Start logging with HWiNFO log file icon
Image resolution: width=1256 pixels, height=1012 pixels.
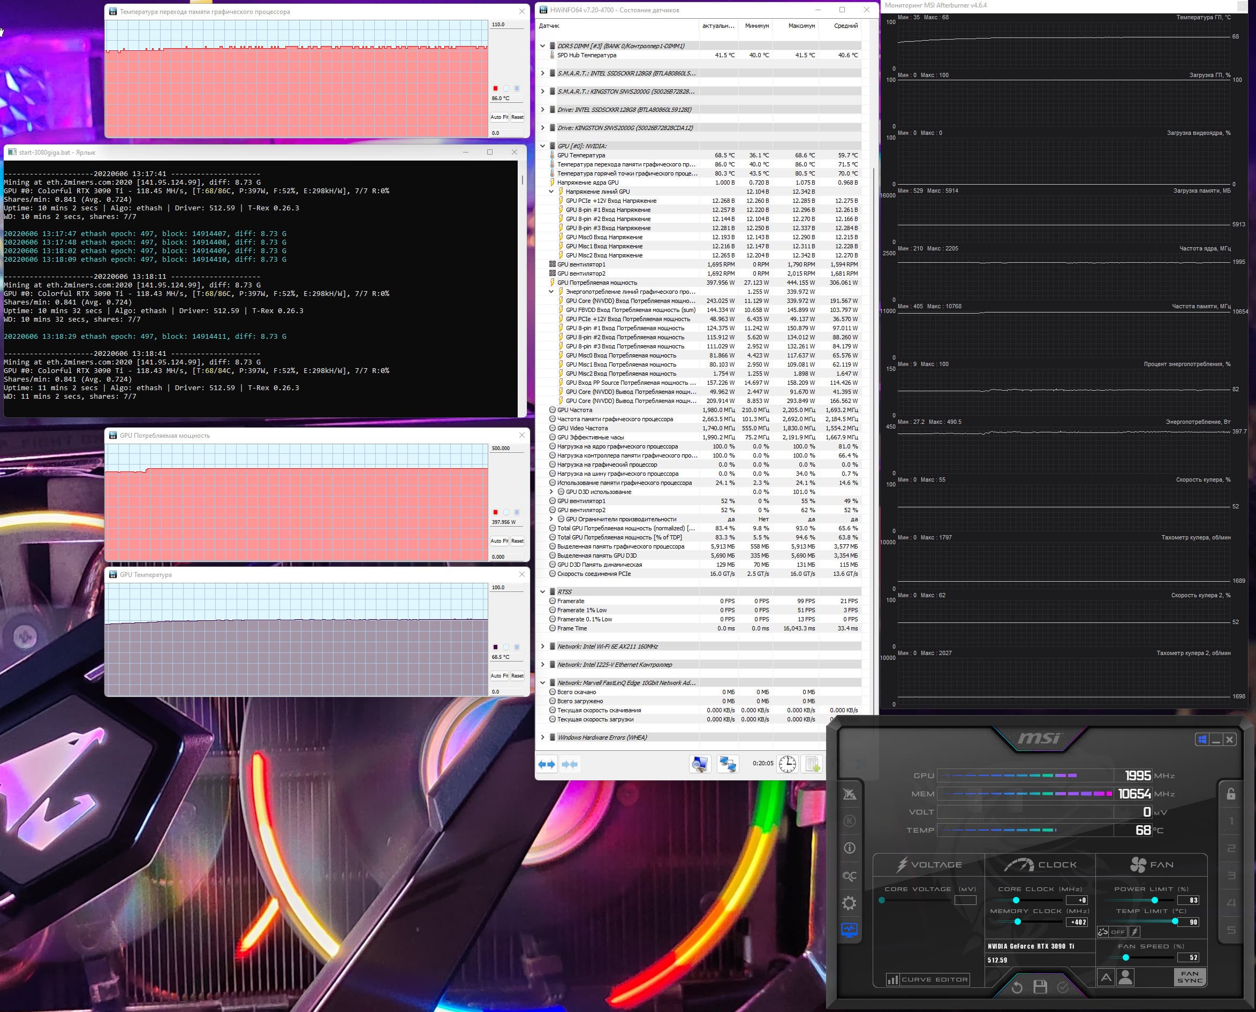(x=812, y=764)
